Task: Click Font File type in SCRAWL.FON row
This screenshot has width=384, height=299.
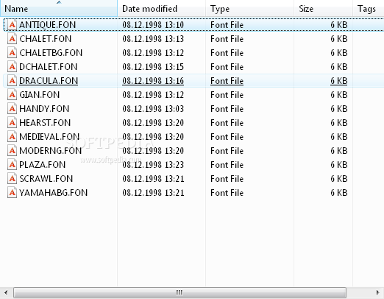Action: pyautogui.click(x=227, y=179)
